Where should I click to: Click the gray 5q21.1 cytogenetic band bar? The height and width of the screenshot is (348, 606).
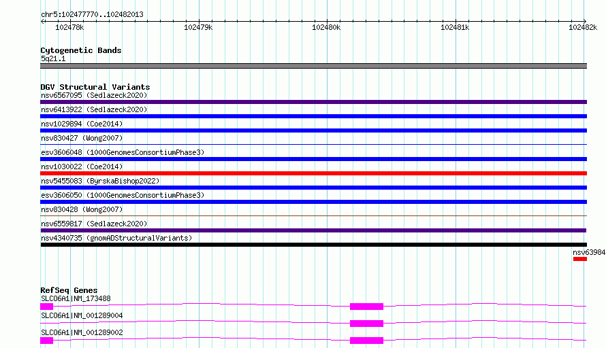pyautogui.click(x=313, y=66)
